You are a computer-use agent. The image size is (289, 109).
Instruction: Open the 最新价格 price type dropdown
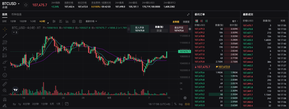point(91,21)
